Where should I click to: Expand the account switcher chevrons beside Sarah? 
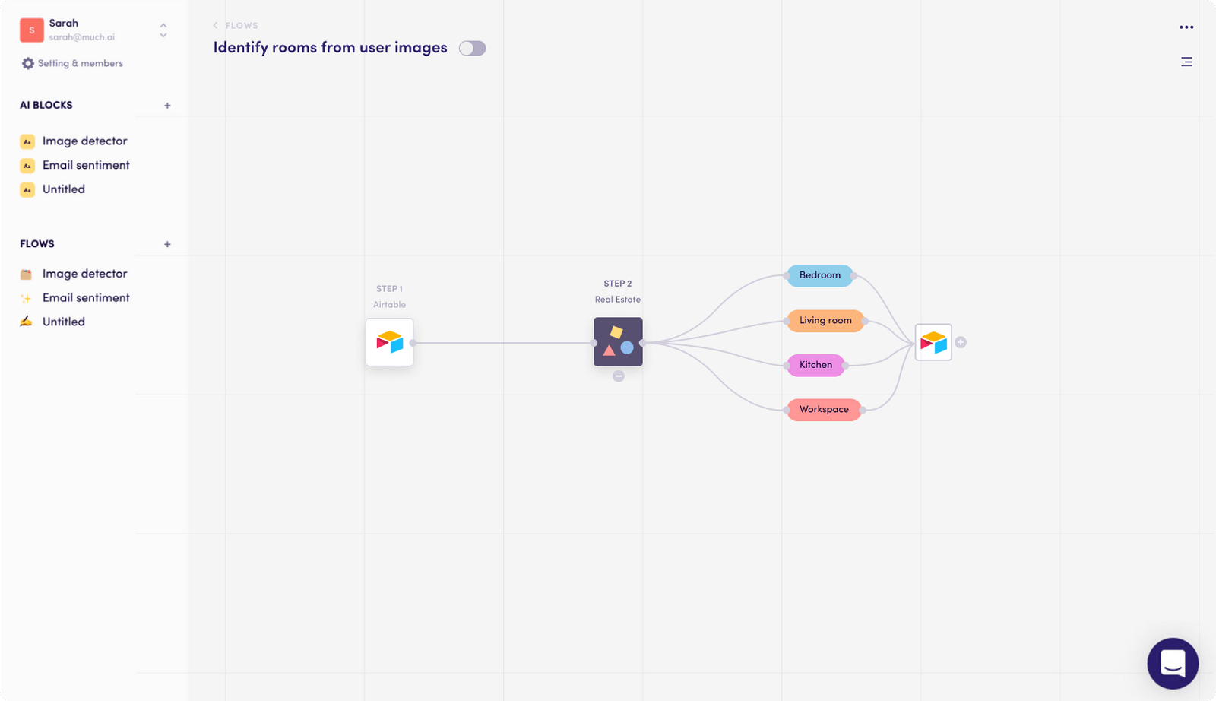pos(163,30)
